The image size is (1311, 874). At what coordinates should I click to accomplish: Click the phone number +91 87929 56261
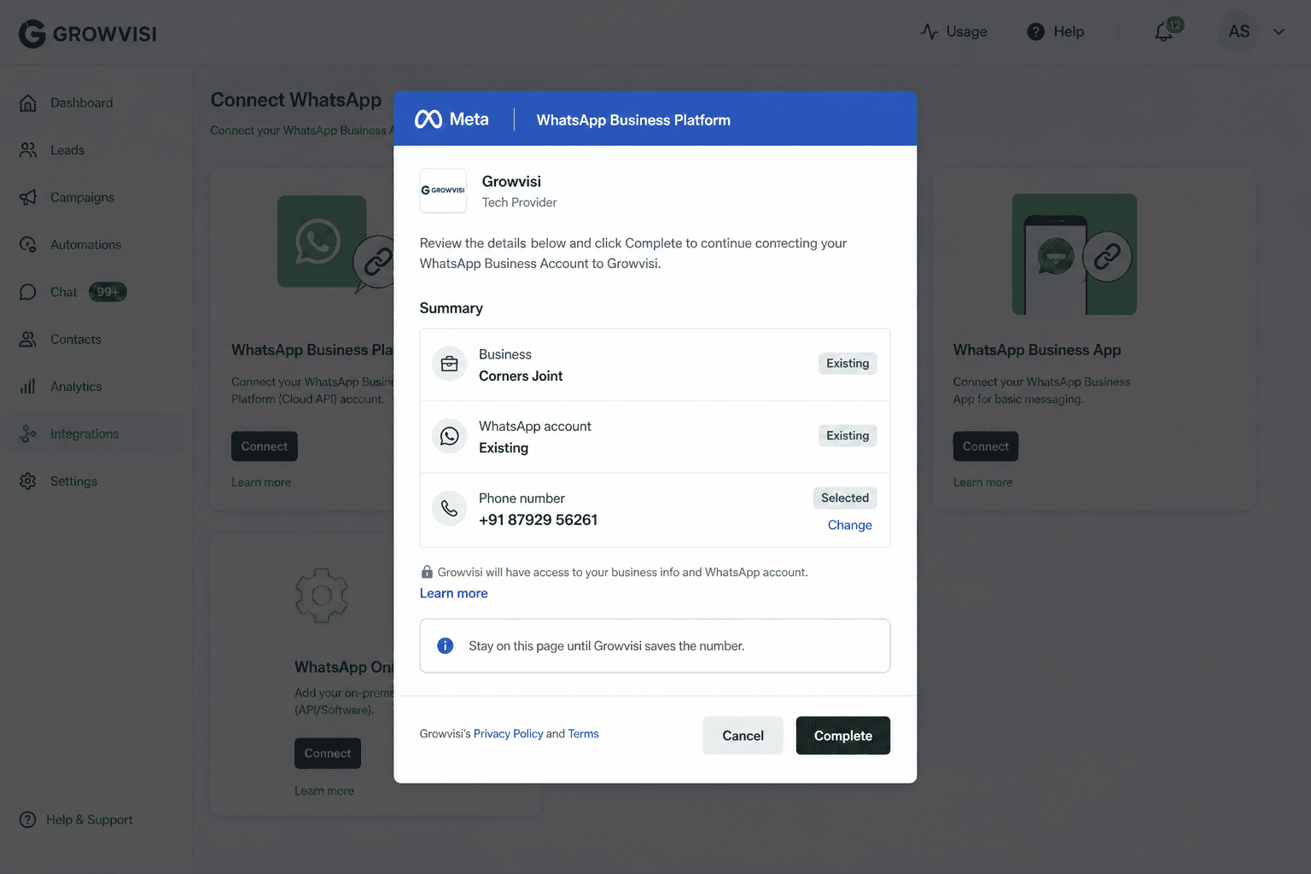coord(538,520)
